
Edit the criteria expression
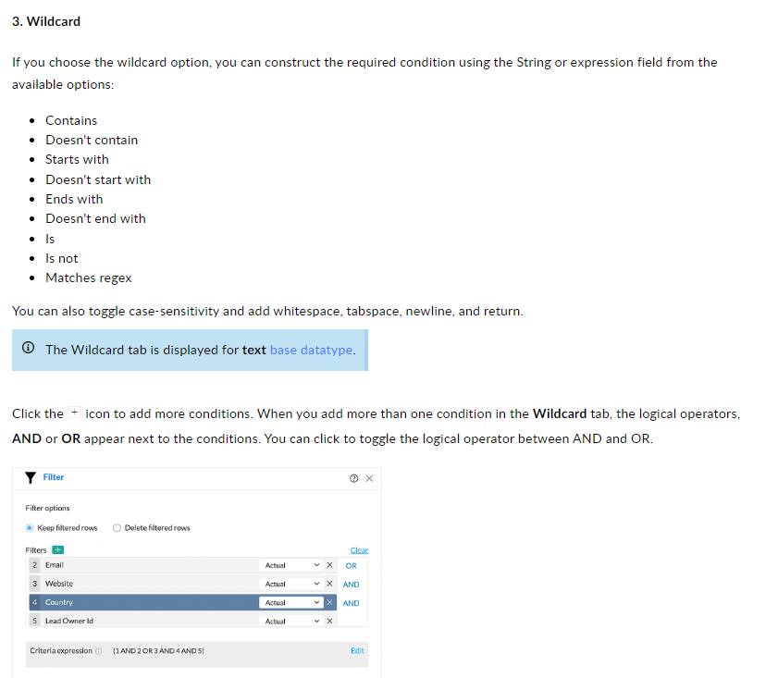[357, 651]
